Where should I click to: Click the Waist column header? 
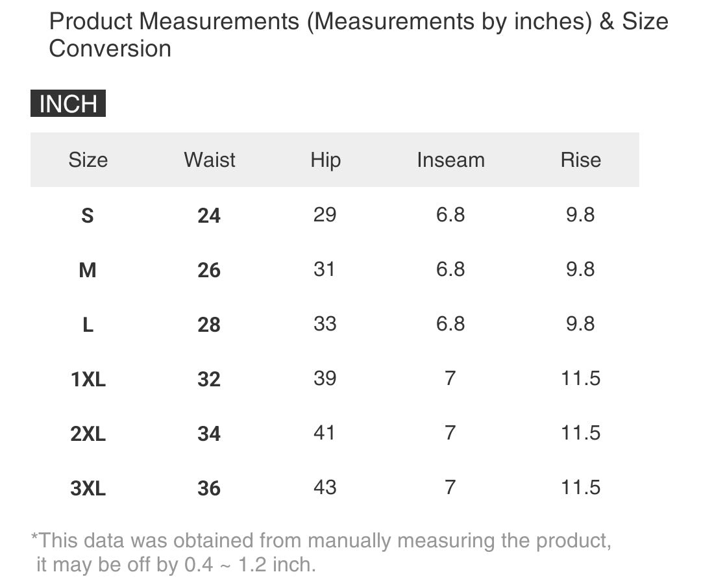pyautogui.click(x=209, y=160)
